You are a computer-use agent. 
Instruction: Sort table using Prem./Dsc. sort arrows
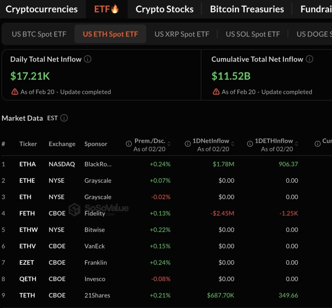169,144
